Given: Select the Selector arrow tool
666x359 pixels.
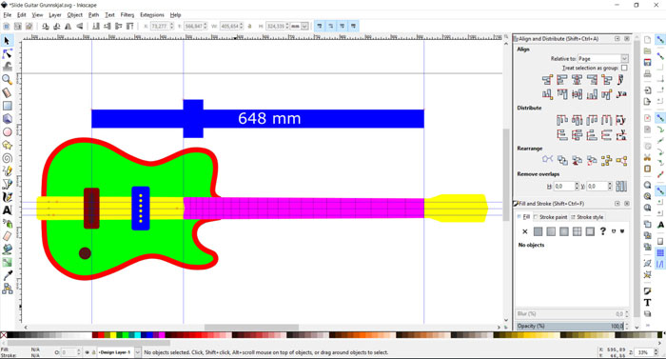Looking at the screenshot, I should pos(7,40).
